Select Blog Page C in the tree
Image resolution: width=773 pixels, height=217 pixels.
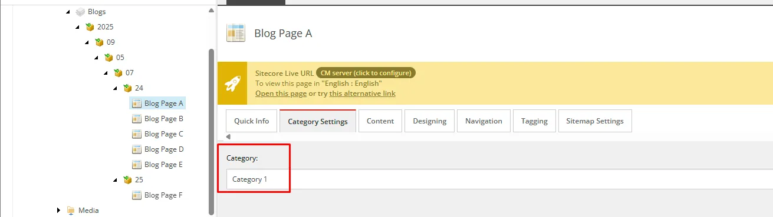164,134
